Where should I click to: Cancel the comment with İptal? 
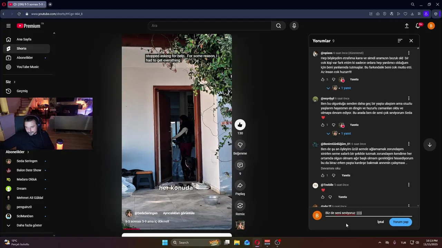point(381,222)
